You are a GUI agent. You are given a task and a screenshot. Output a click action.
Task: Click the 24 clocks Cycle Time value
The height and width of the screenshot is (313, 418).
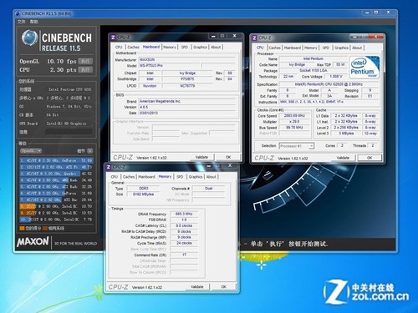(184, 243)
